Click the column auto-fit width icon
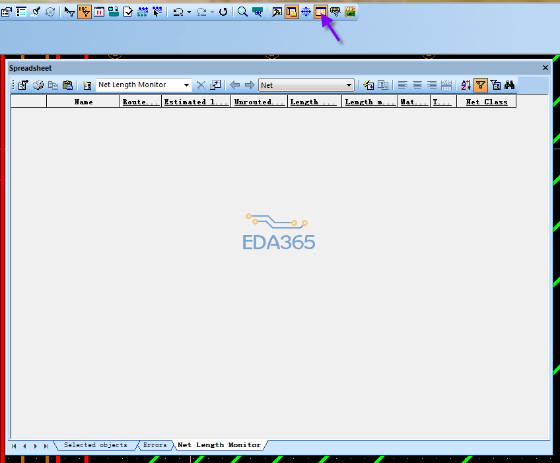This screenshot has width=560, height=463. click(446, 85)
